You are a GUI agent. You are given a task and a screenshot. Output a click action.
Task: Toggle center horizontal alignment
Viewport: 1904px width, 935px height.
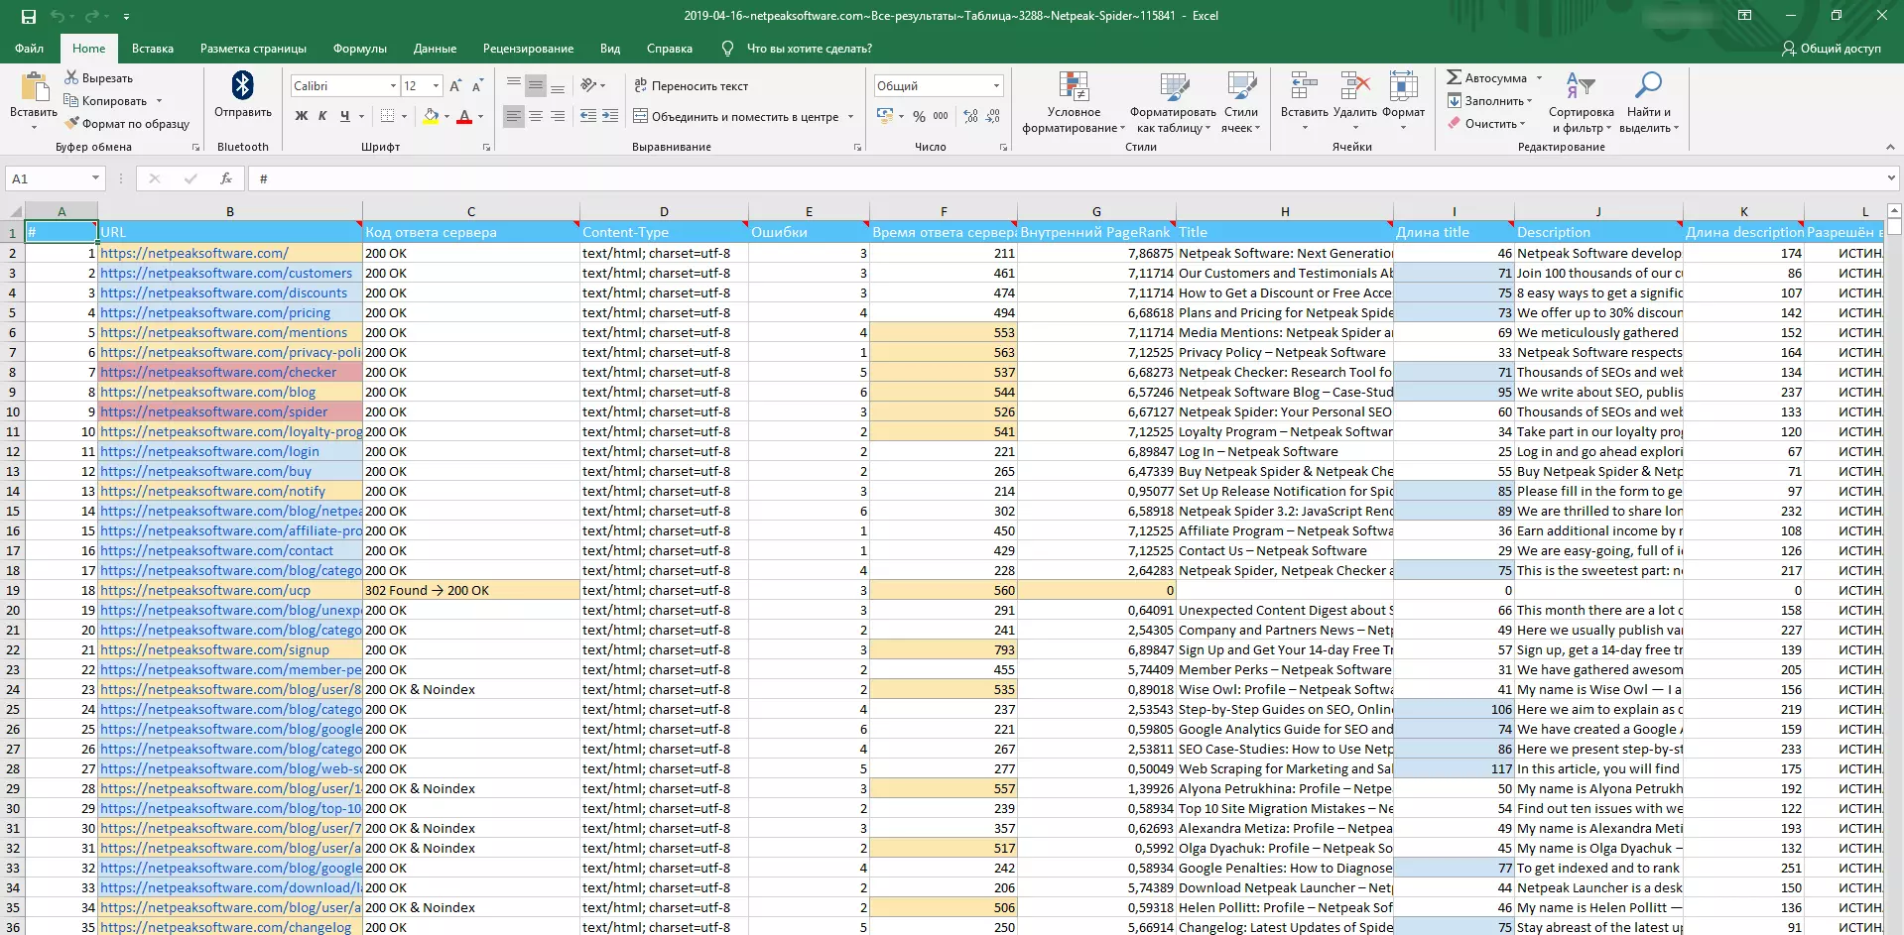pyautogui.click(x=535, y=116)
